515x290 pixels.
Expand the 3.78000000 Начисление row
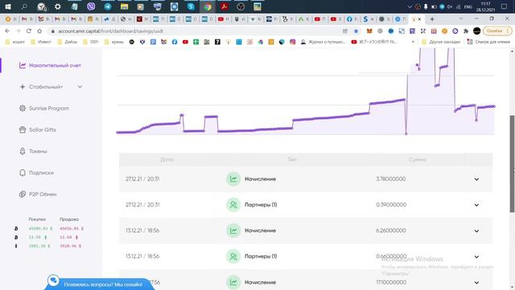tap(476, 179)
